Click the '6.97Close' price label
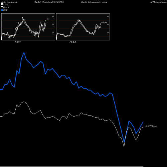The image size is (167, 167). tap(151, 126)
